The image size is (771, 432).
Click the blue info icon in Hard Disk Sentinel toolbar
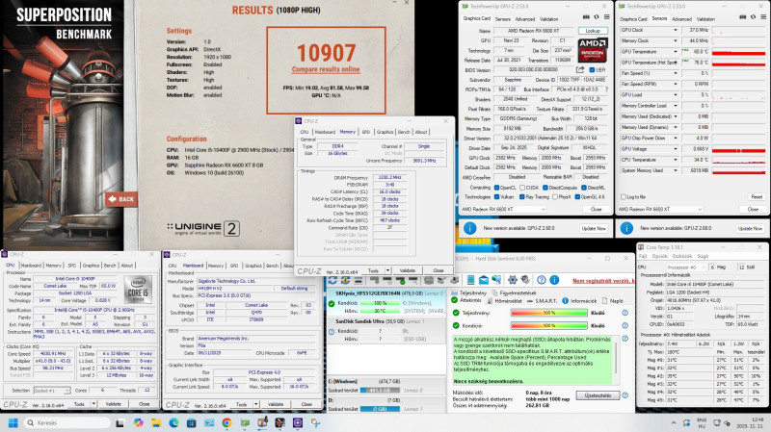click(554, 280)
